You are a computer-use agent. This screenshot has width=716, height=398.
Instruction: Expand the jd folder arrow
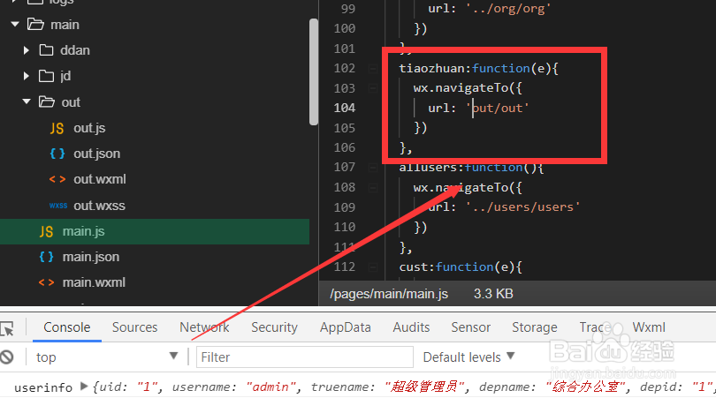point(27,76)
